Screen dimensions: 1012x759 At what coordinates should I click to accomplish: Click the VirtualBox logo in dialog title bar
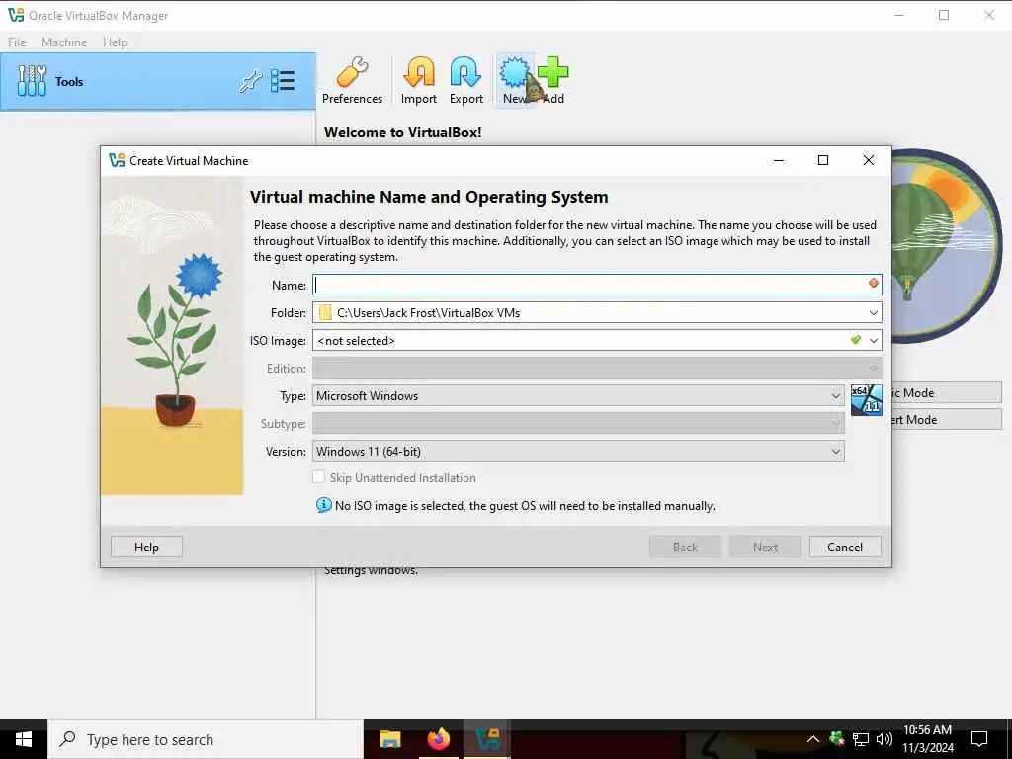tap(117, 160)
